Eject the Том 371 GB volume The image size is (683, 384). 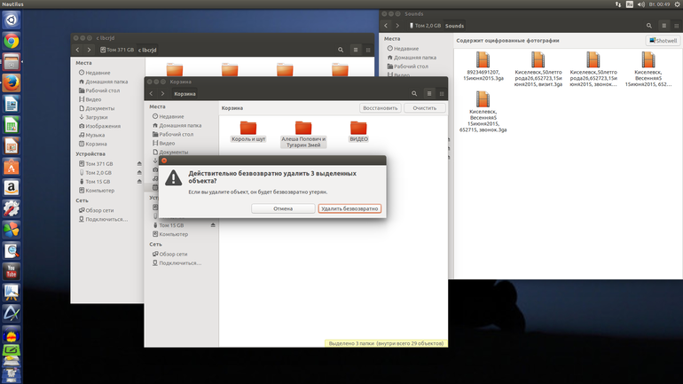coord(139,164)
